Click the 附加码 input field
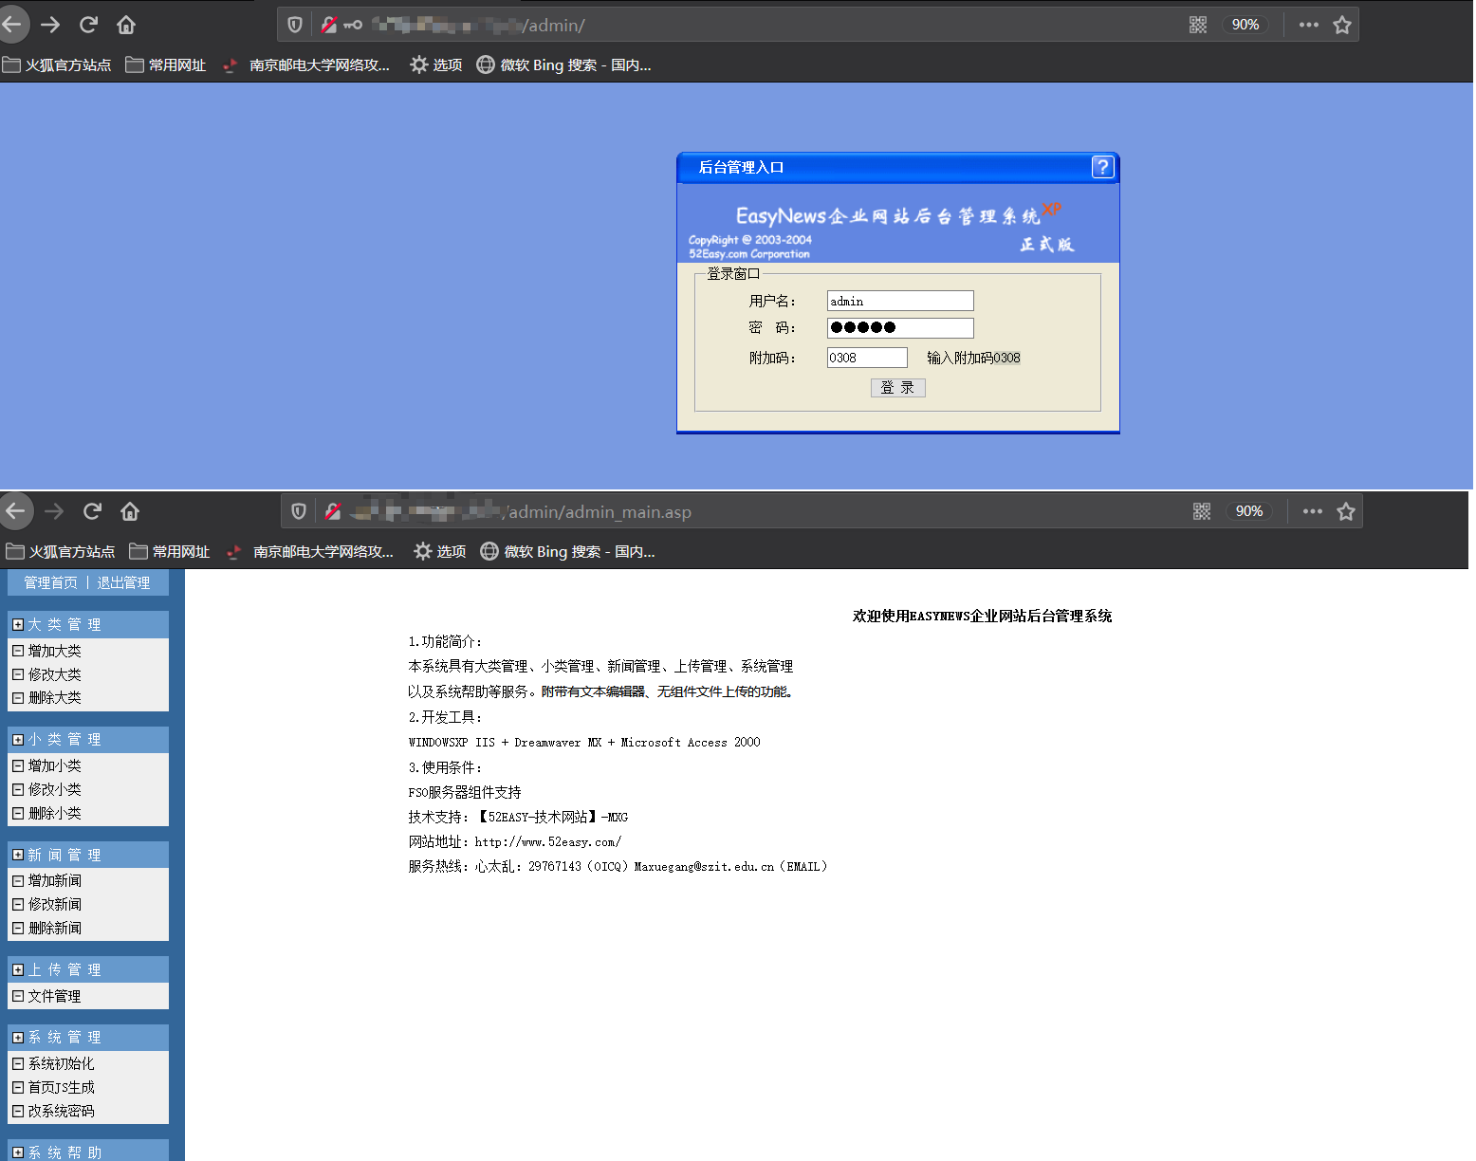This screenshot has height=1161, width=1476. [867, 358]
